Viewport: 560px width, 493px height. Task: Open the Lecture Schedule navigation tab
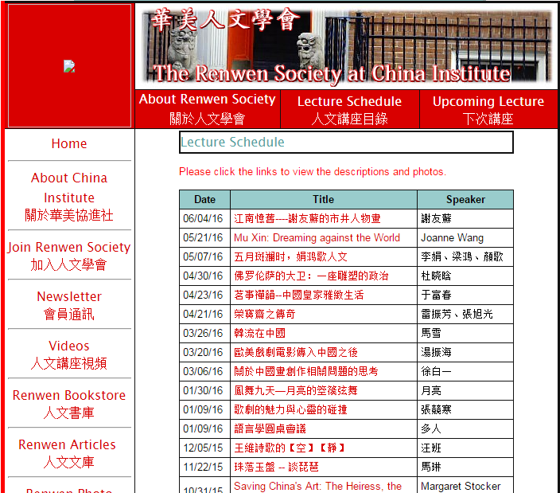point(350,109)
